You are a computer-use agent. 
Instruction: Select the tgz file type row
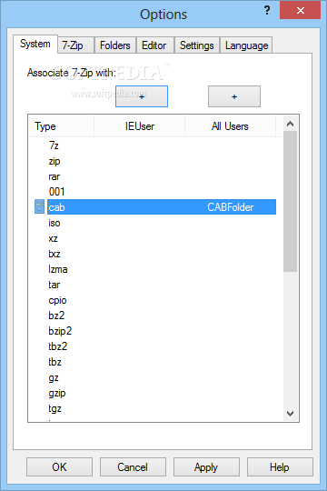[155, 408]
